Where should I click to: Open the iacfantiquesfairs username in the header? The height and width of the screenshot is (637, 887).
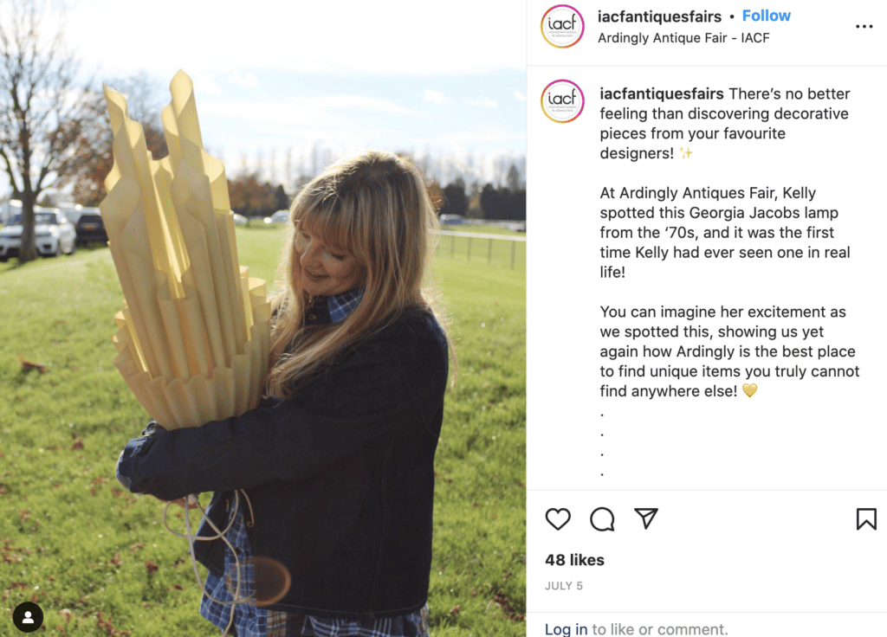[x=659, y=16]
